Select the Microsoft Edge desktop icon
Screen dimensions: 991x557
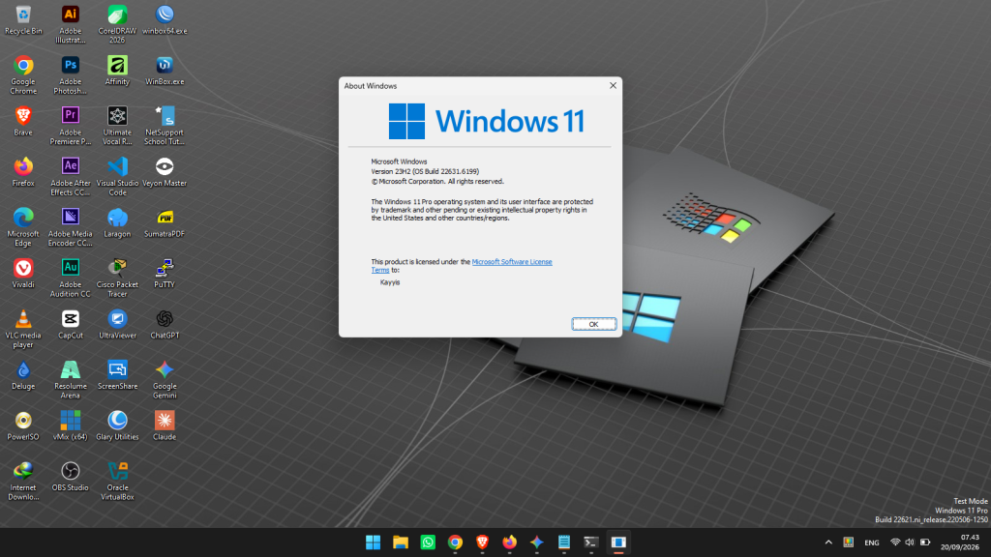[x=23, y=226]
